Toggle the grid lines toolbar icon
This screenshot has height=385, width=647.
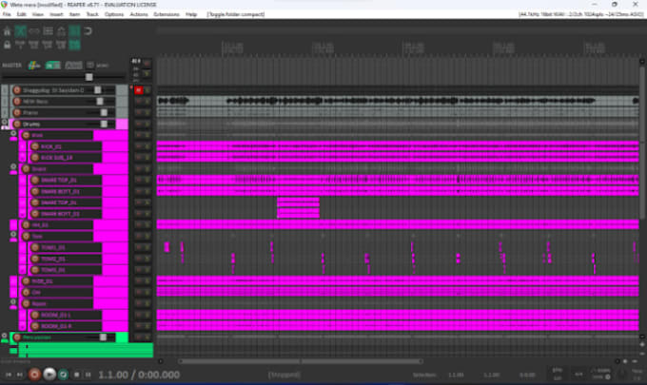[x=74, y=31]
